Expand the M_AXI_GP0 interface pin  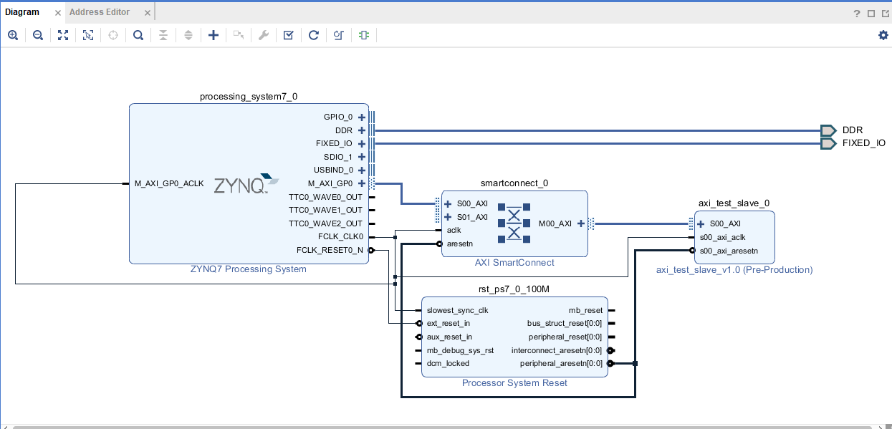362,183
